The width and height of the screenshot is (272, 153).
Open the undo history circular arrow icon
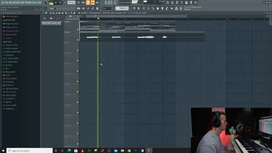(x=167, y=3)
